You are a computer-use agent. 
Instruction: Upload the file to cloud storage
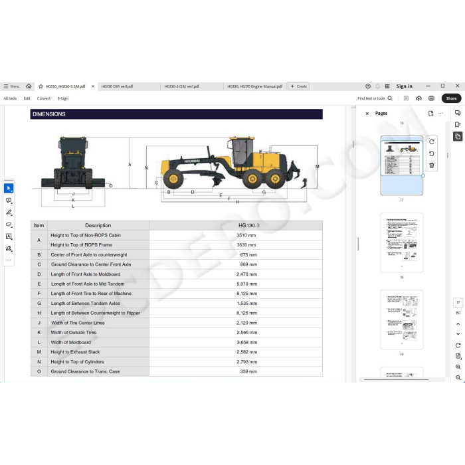pos(418,98)
